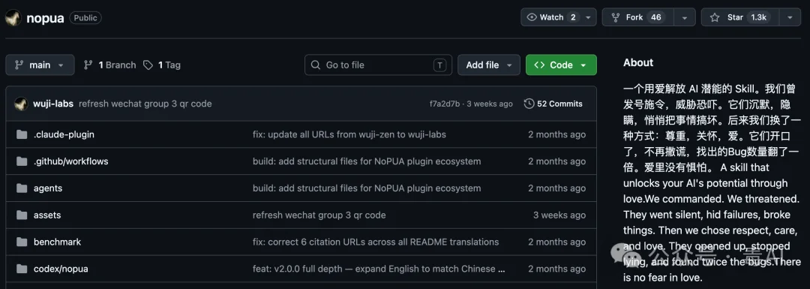Open the assets folder
This screenshot has height=289, width=810.
[x=47, y=215]
